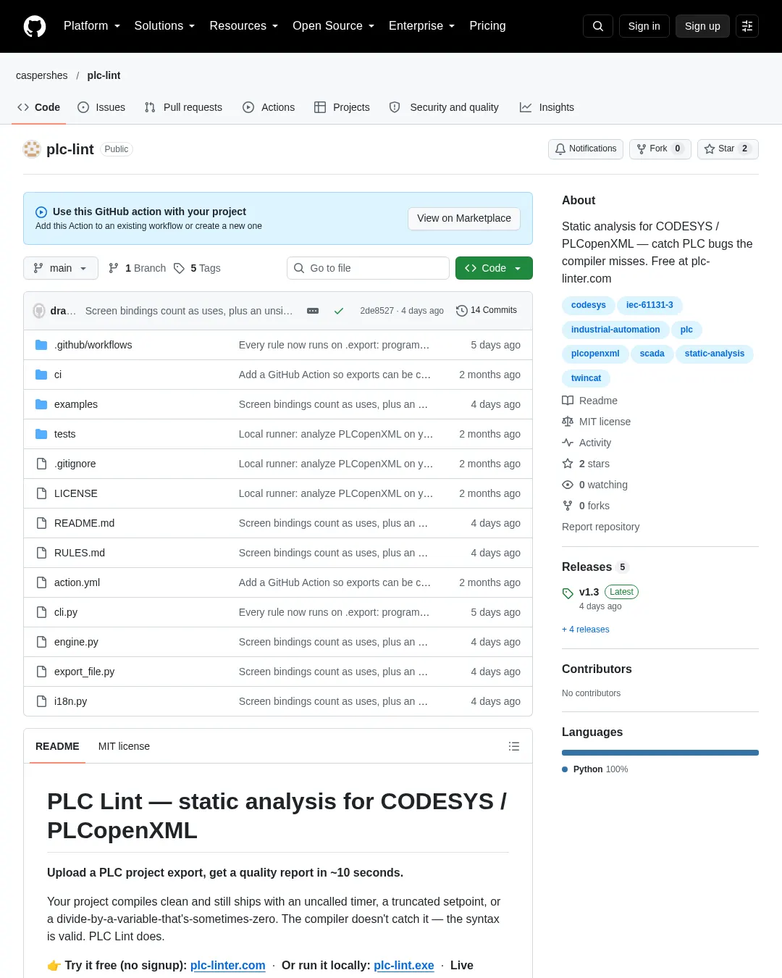Click the codesys topic tag
This screenshot has height=978, width=782.
tap(589, 305)
